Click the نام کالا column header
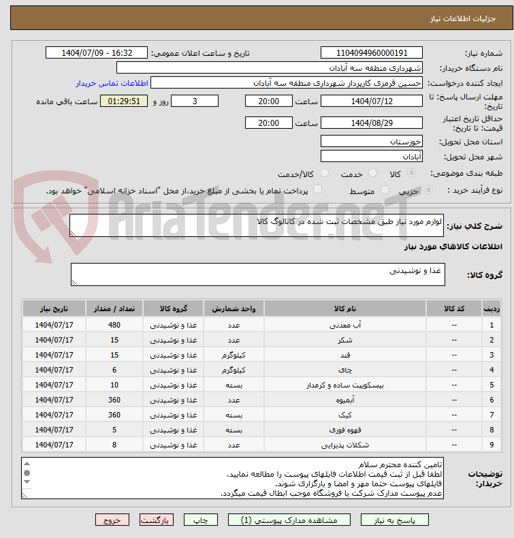The height and width of the screenshot is (538, 514). [345, 308]
